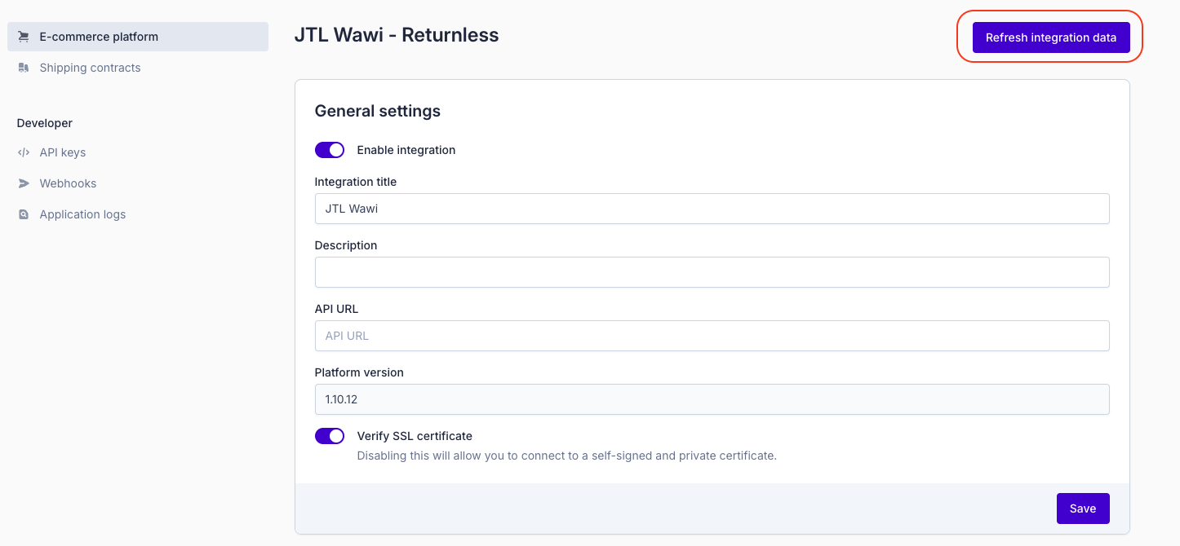Click the Enable integration label text
1180x546 pixels.
pyautogui.click(x=406, y=150)
